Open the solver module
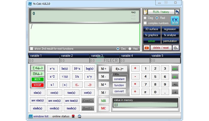209x121 pixels. [x=152, y=41]
